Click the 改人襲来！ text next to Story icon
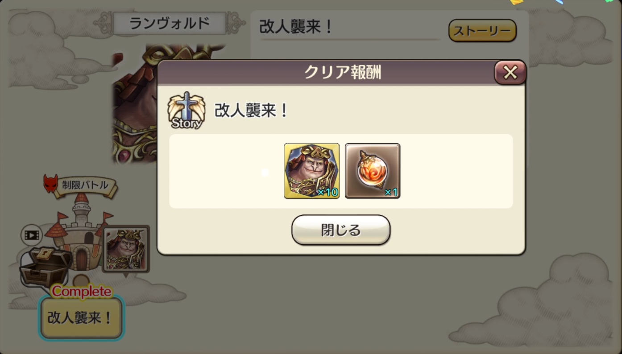The image size is (622, 354). [x=251, y=111]
